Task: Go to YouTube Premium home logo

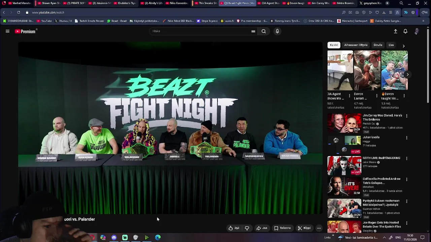Action: pos(25,31)
